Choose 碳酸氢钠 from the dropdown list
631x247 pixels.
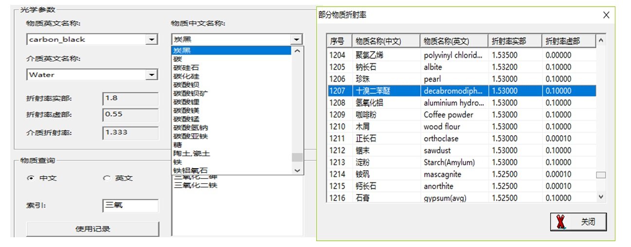190,127
